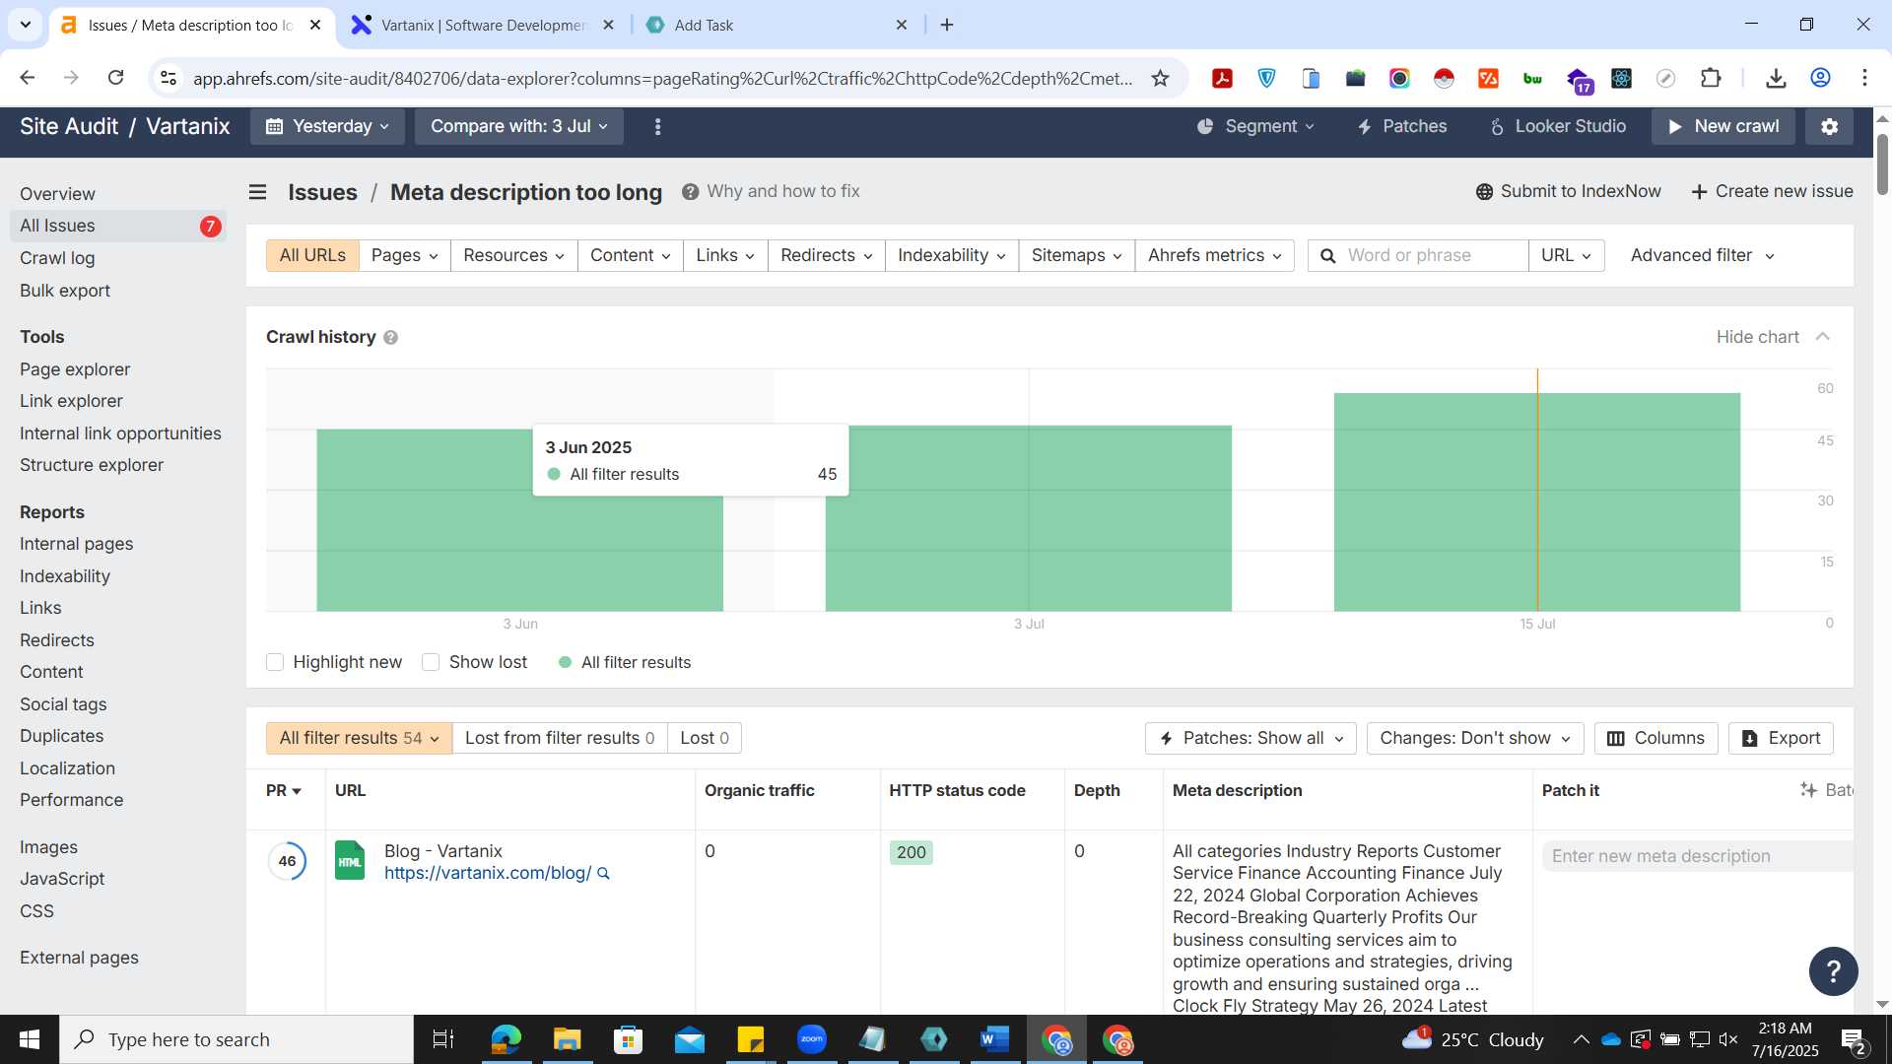
Task: Select All filter results 54 tab
Action: pos(359,738)
